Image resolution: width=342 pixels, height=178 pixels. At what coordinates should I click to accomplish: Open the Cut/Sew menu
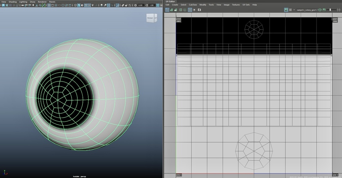[193, 5]
